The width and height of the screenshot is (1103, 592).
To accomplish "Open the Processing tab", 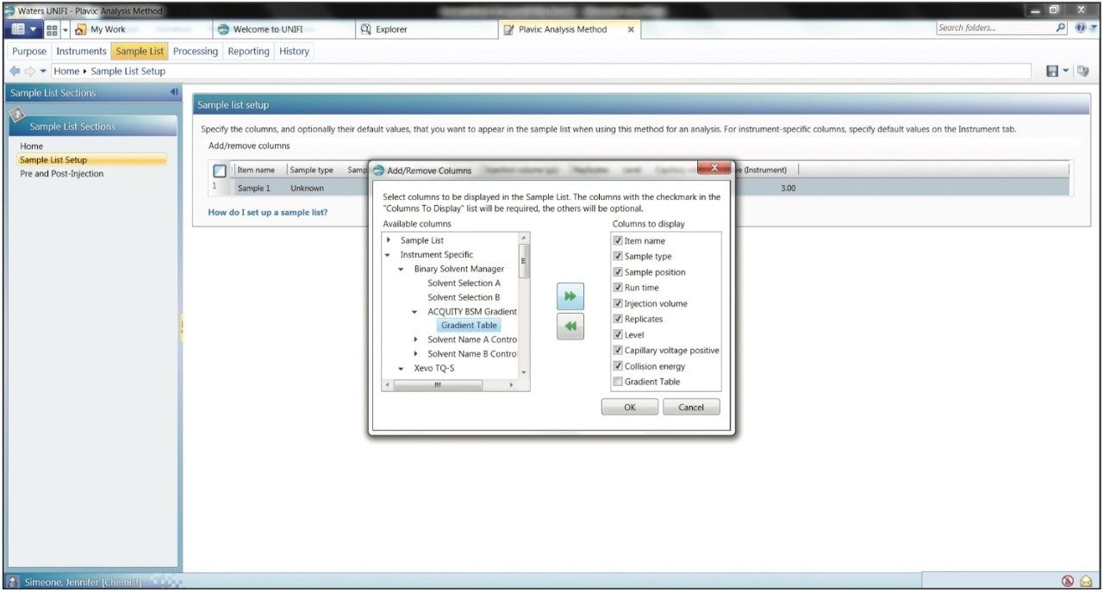I will [x=196, y=52].
